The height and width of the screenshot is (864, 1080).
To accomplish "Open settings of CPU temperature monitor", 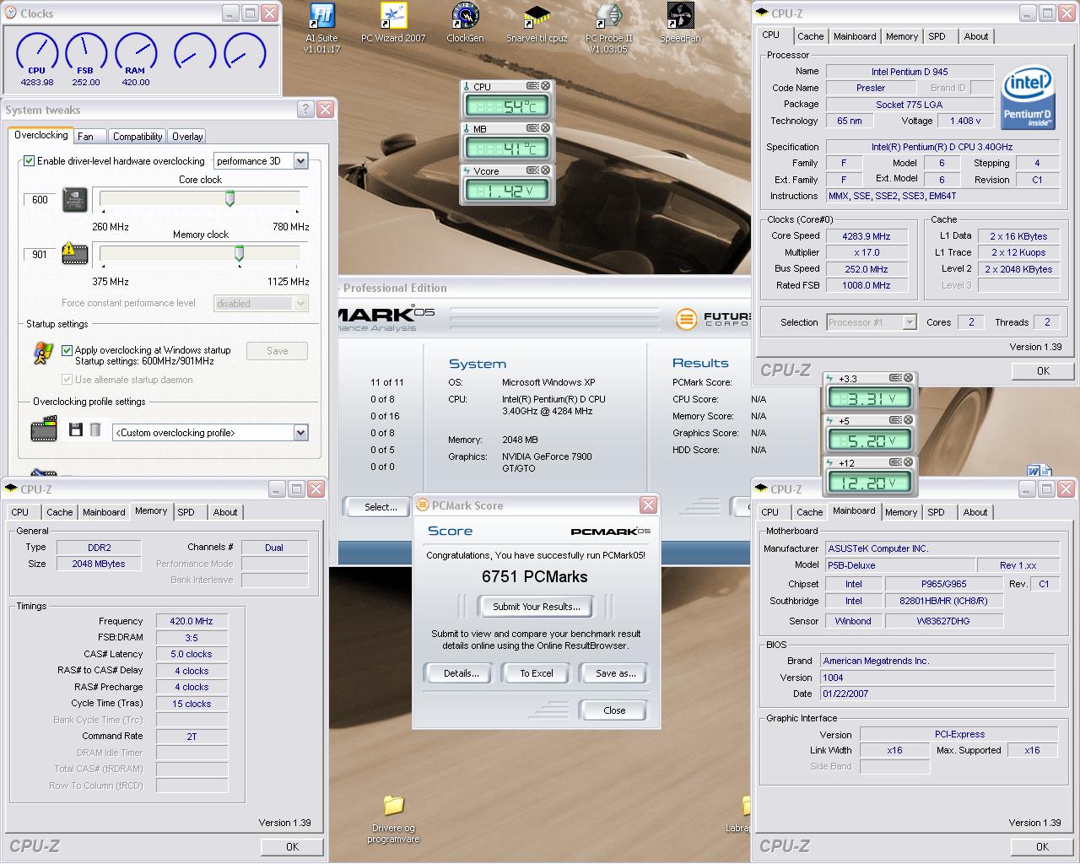I will pyautogui.click(x=532, y=86).
